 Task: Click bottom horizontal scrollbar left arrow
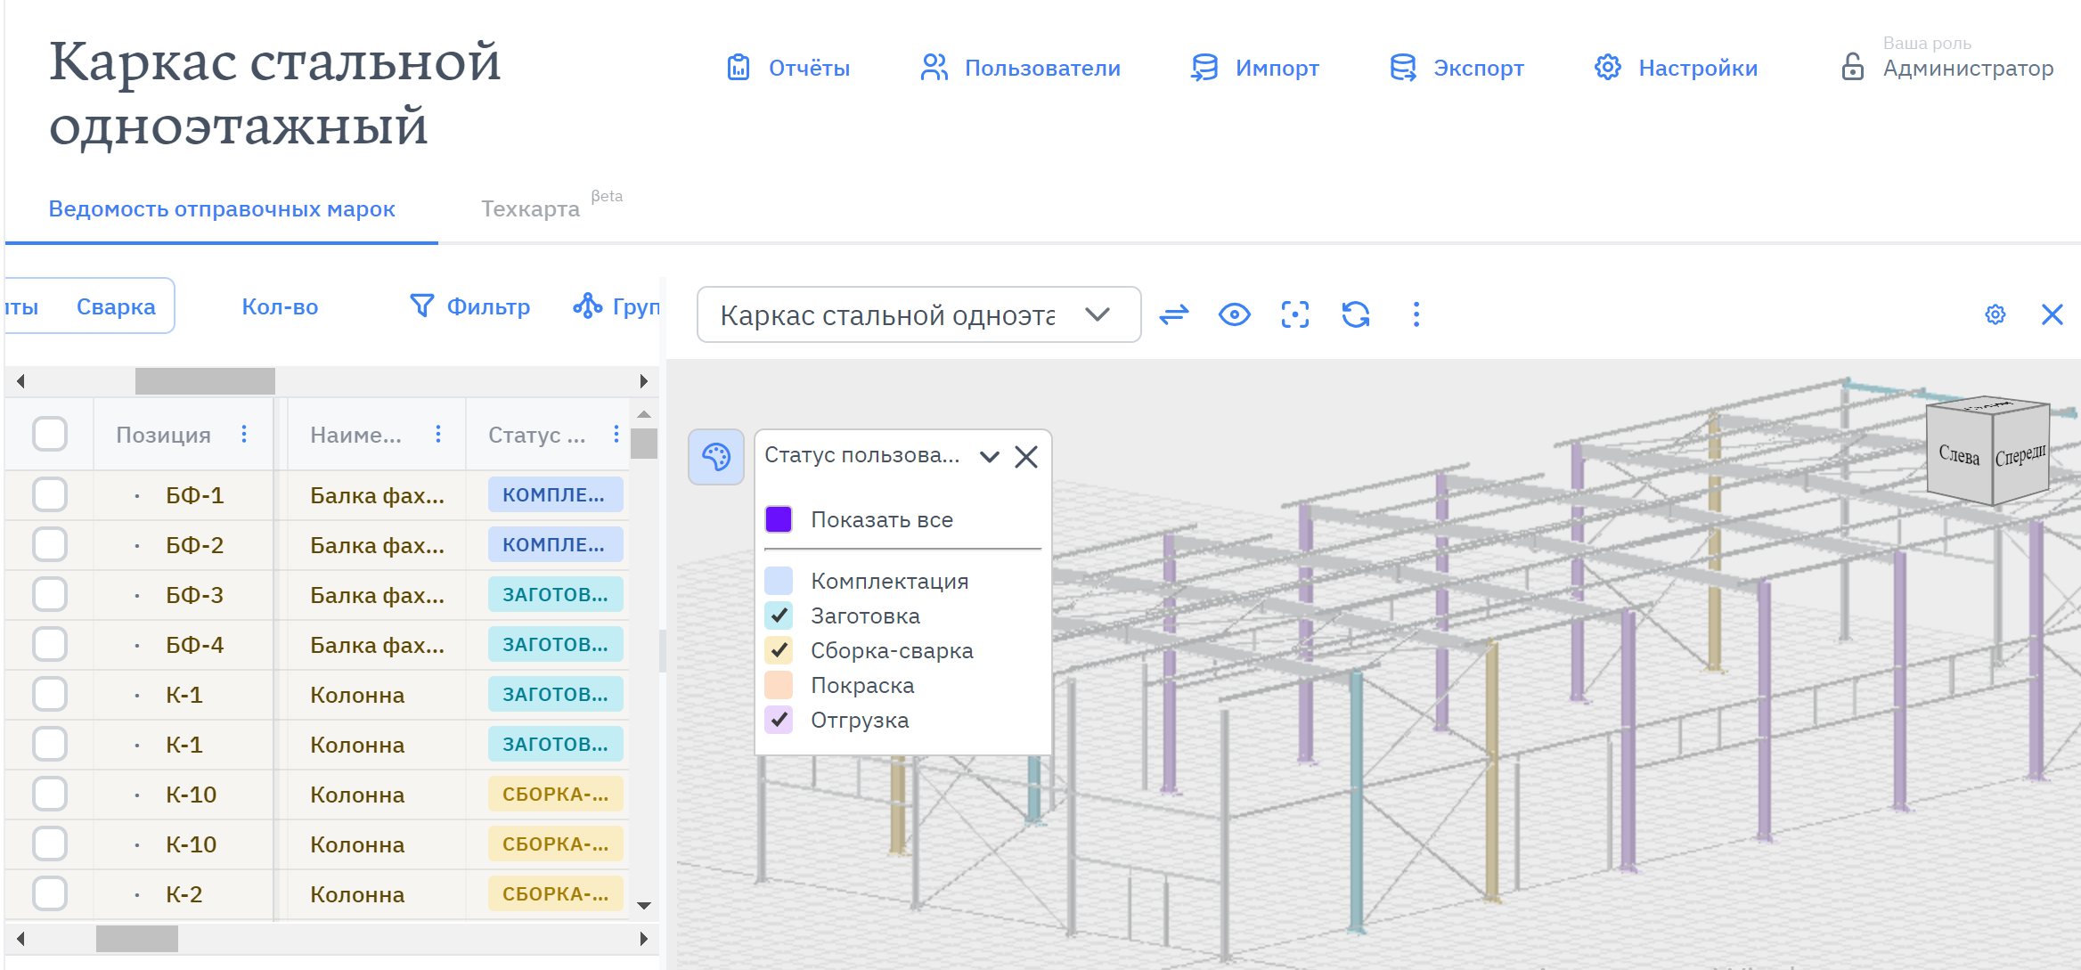pyautogui.click(x=20, y=939)
